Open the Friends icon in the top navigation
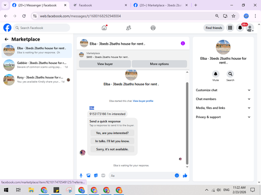The height and width of the screenshot is (195, 261). pos(128,28)
